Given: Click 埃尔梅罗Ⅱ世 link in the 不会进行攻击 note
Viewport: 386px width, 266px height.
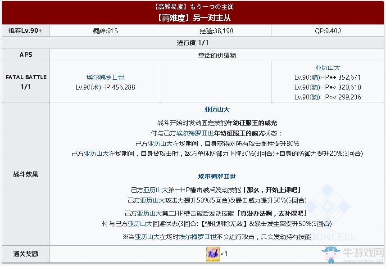Looking at the screenshot, I should coord(198,237).
